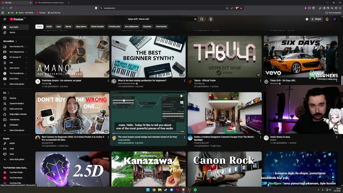Image resolution: width=343 pixels, height=193 pixels.
Task: Select the Mix'ler filter chip
Action: (68, 27)
